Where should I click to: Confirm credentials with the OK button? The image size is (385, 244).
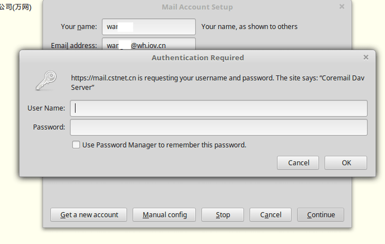tap(346, 163)
